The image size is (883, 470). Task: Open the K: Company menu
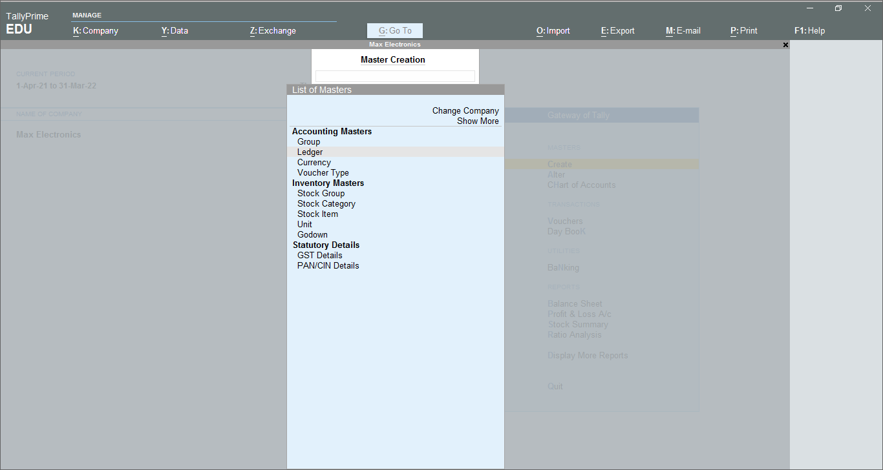(96, 30)
